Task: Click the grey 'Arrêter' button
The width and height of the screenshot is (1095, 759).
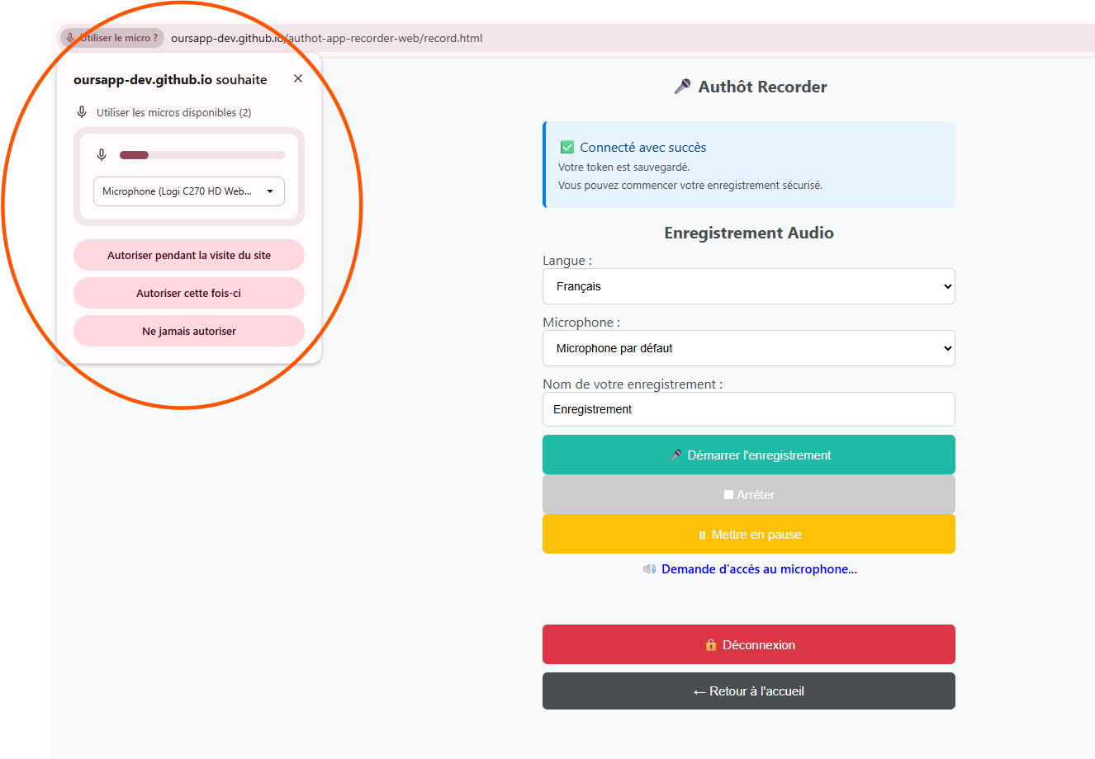Action: pyautogui.click(x=749, y=494)
